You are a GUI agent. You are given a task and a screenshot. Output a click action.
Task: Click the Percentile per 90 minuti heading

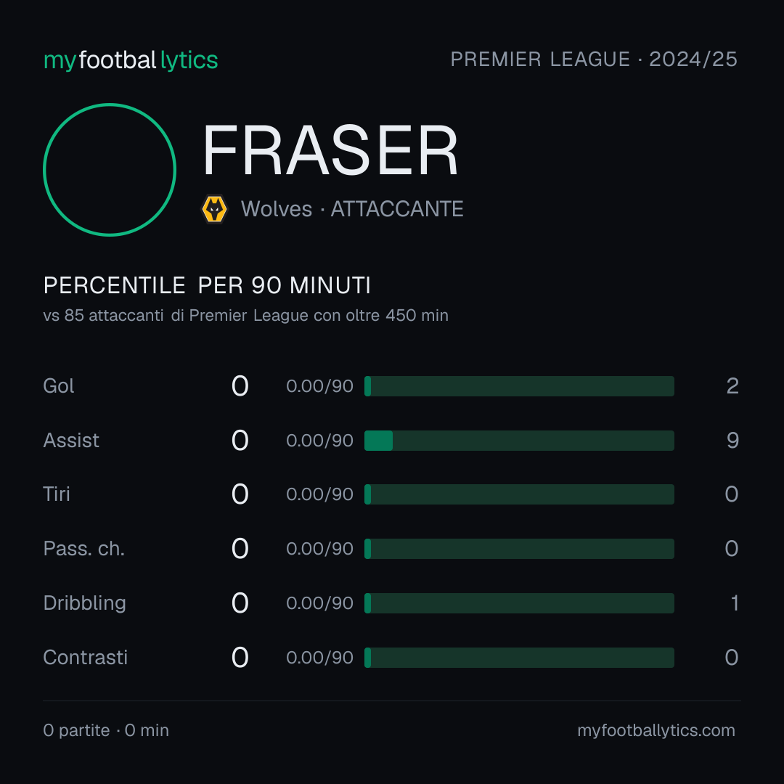(207, 285)
